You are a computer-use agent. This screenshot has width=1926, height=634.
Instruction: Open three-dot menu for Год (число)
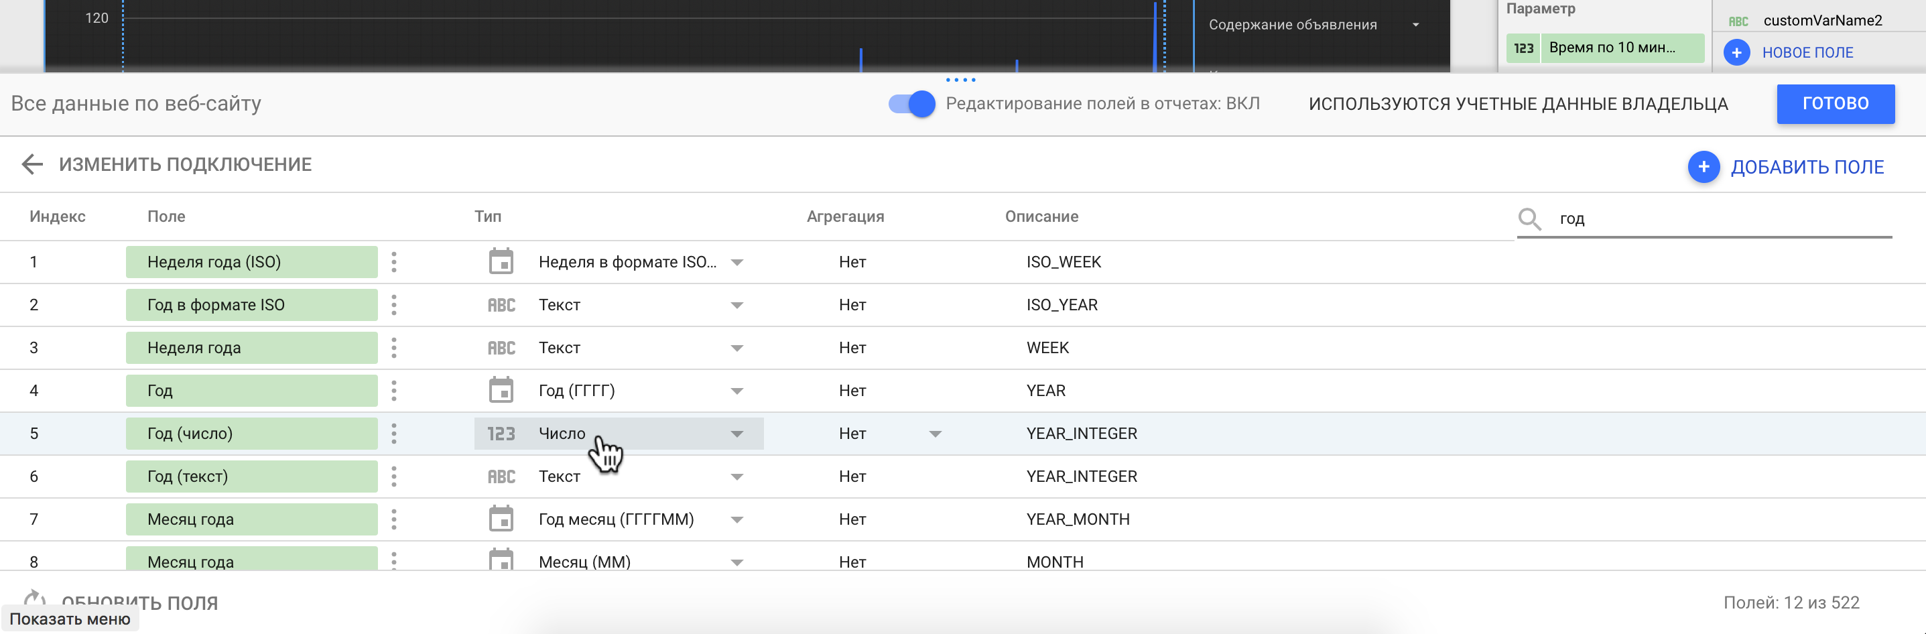click(x=394, y=434)
